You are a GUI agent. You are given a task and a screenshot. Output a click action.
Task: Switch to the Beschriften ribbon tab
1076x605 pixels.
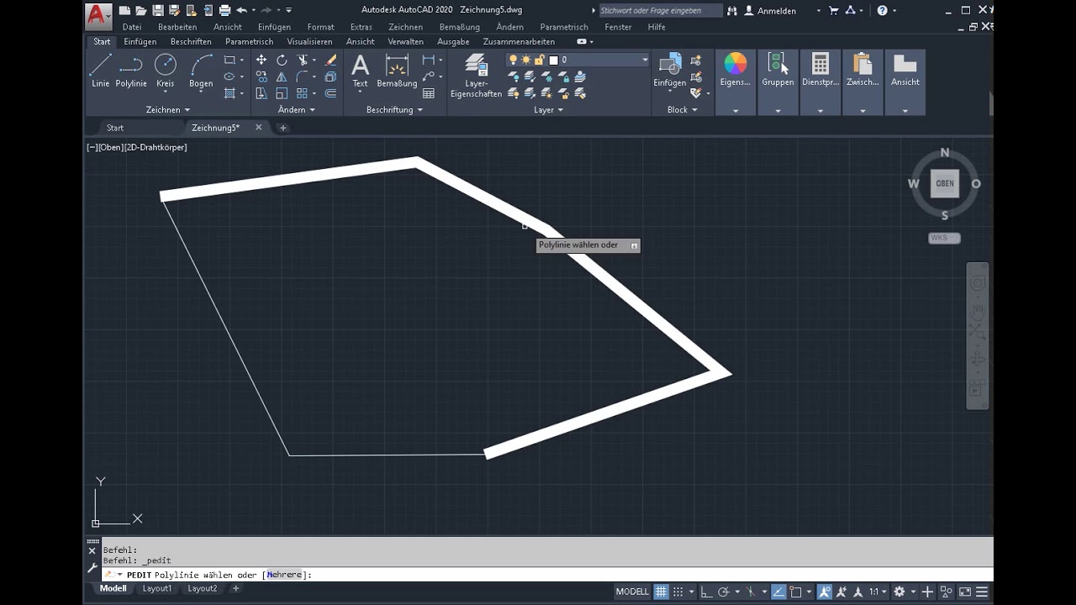tap(191, 41)
